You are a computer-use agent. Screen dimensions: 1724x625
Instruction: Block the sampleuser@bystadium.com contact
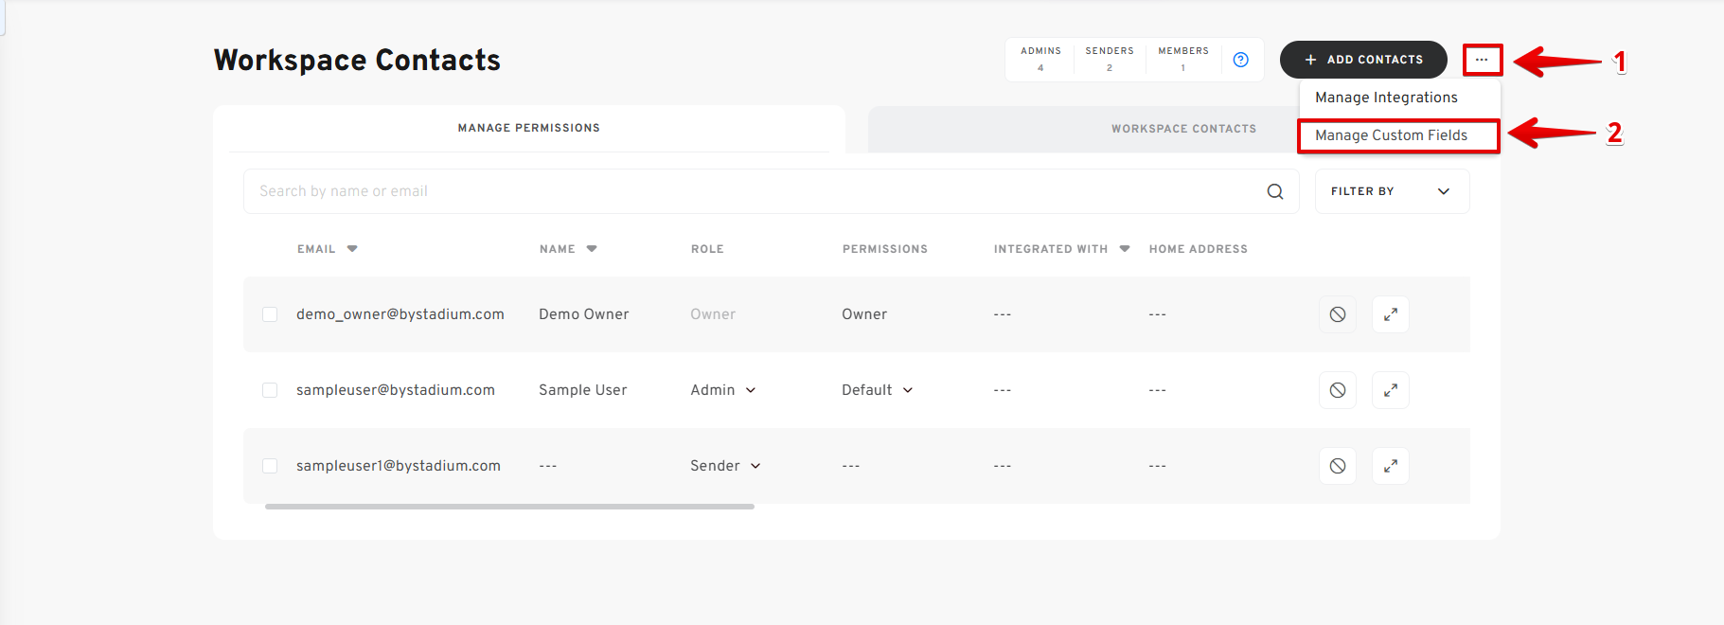click(1337, 390)
